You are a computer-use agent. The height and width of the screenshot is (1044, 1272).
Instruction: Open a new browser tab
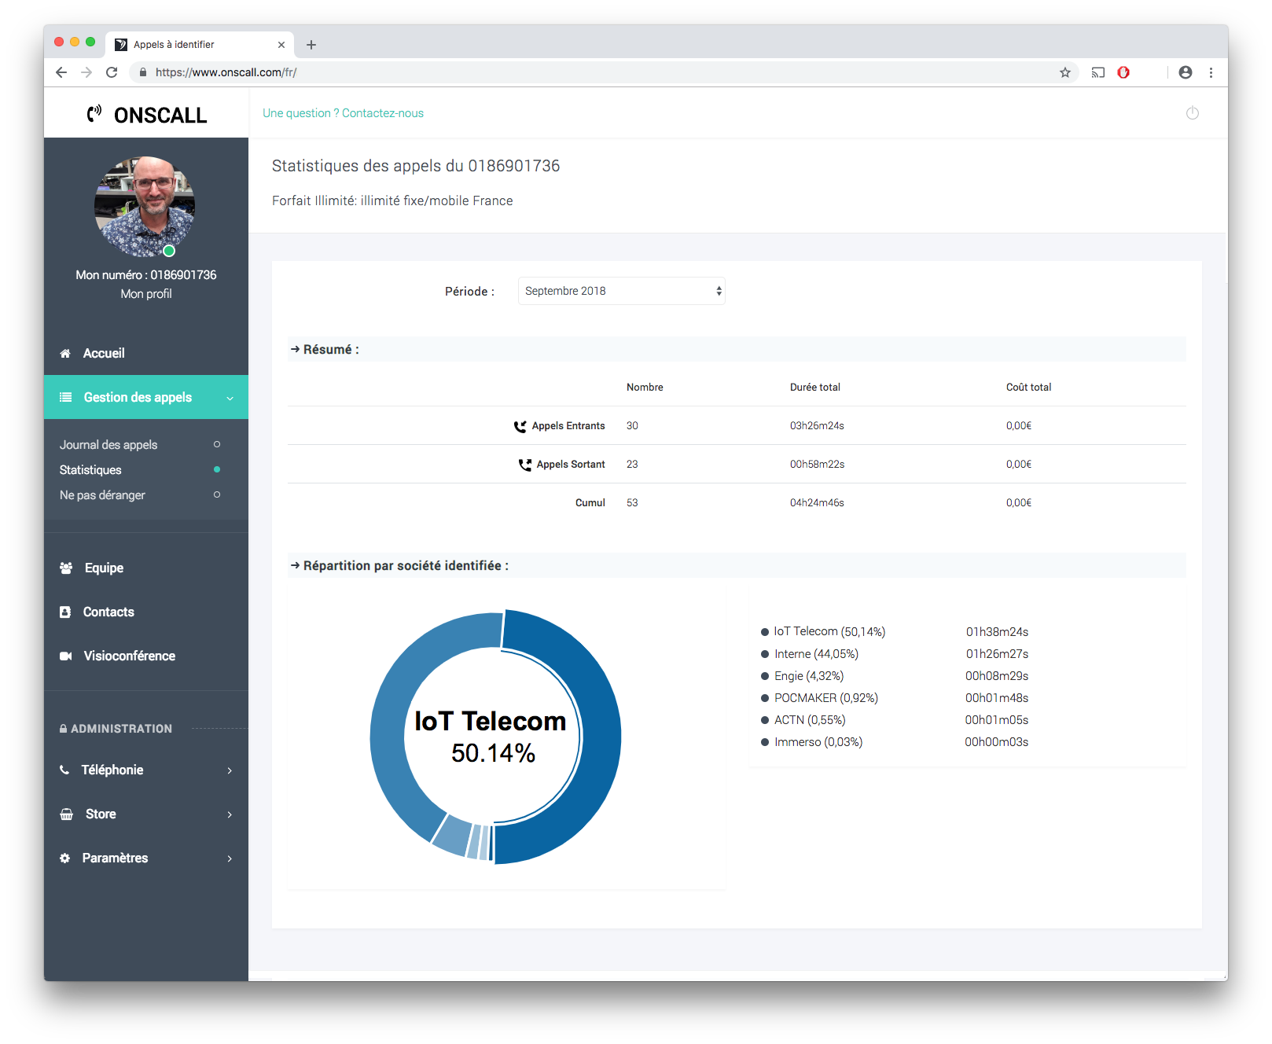point(311,45)
